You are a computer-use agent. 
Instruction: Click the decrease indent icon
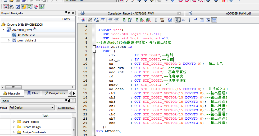116,20
